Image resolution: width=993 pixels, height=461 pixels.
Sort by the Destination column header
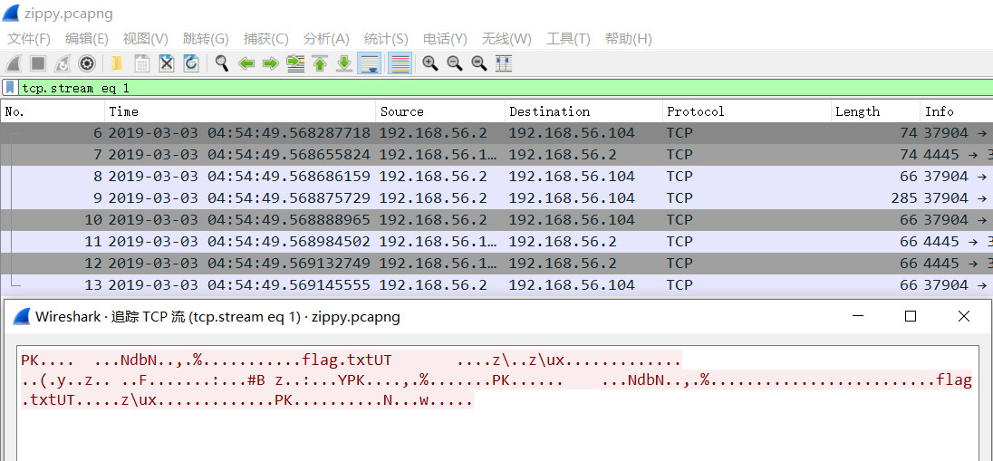tap(583, 111)
